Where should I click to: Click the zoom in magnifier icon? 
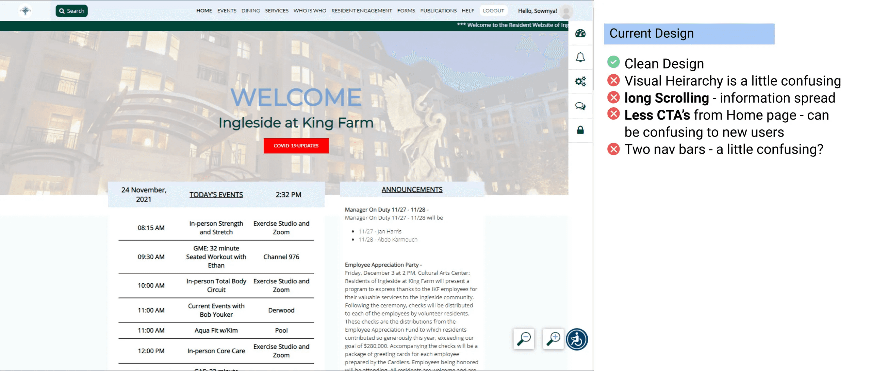point(553,339)
